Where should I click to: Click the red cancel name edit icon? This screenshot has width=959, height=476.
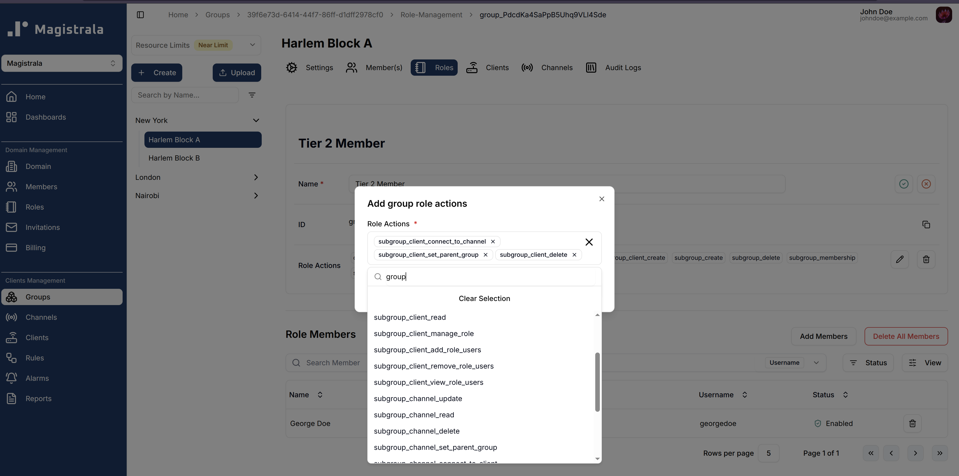(x=926, y=184)
